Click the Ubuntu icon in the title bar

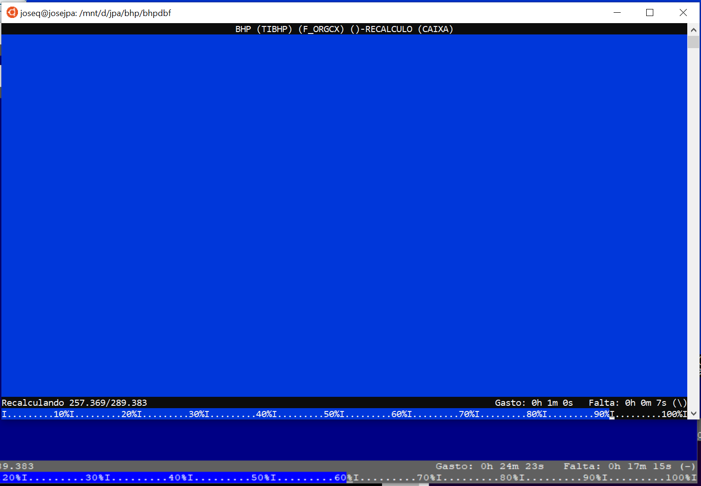(x=12, y=13)
